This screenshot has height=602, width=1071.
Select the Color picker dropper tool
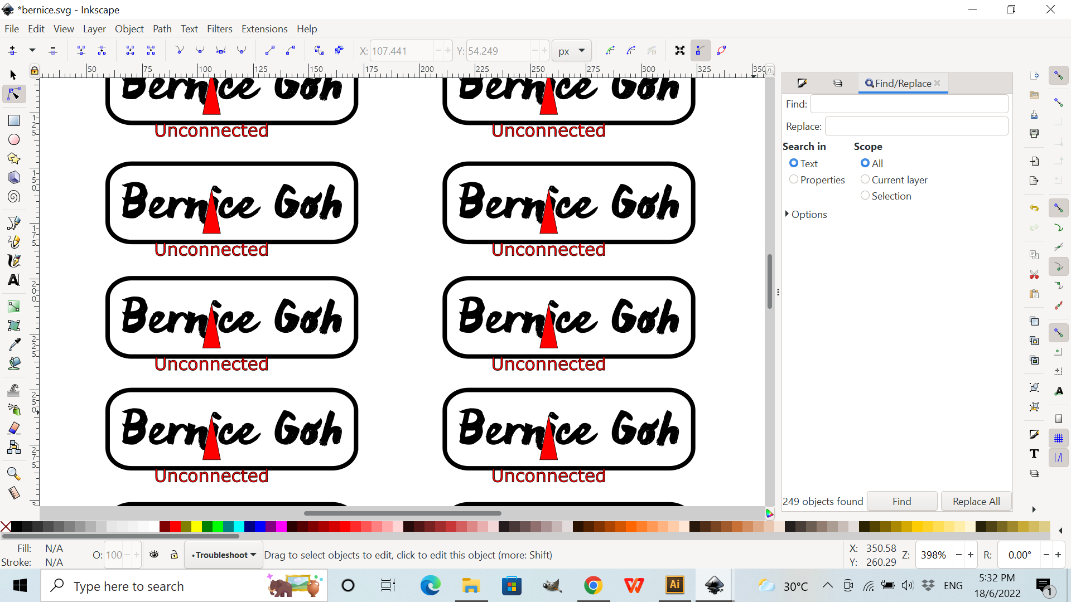14,344
